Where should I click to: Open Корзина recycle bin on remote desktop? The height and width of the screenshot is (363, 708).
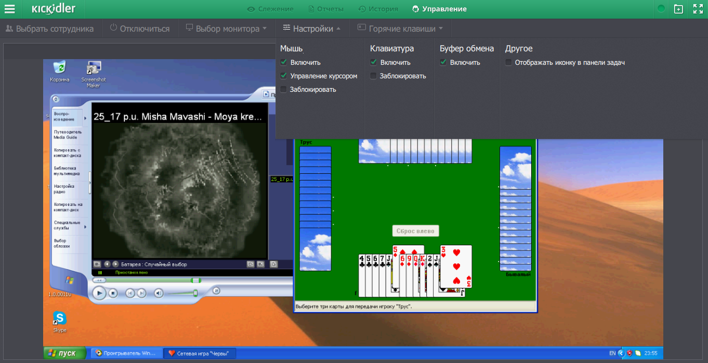[60, 71]
